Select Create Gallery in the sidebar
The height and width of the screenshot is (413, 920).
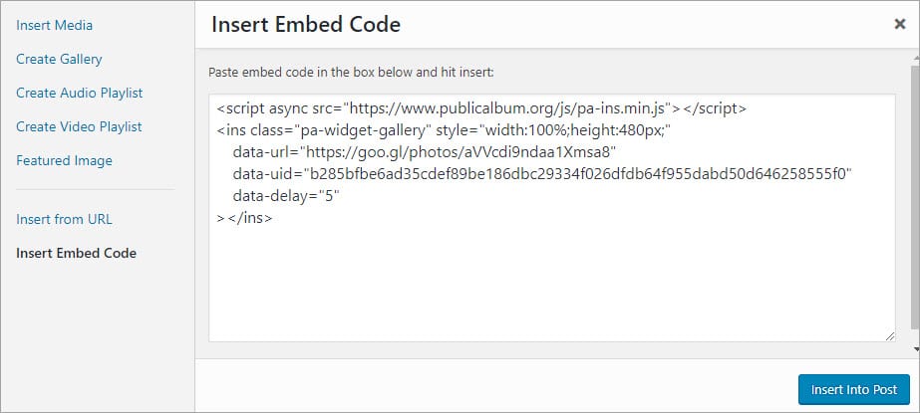pos(59,59)
